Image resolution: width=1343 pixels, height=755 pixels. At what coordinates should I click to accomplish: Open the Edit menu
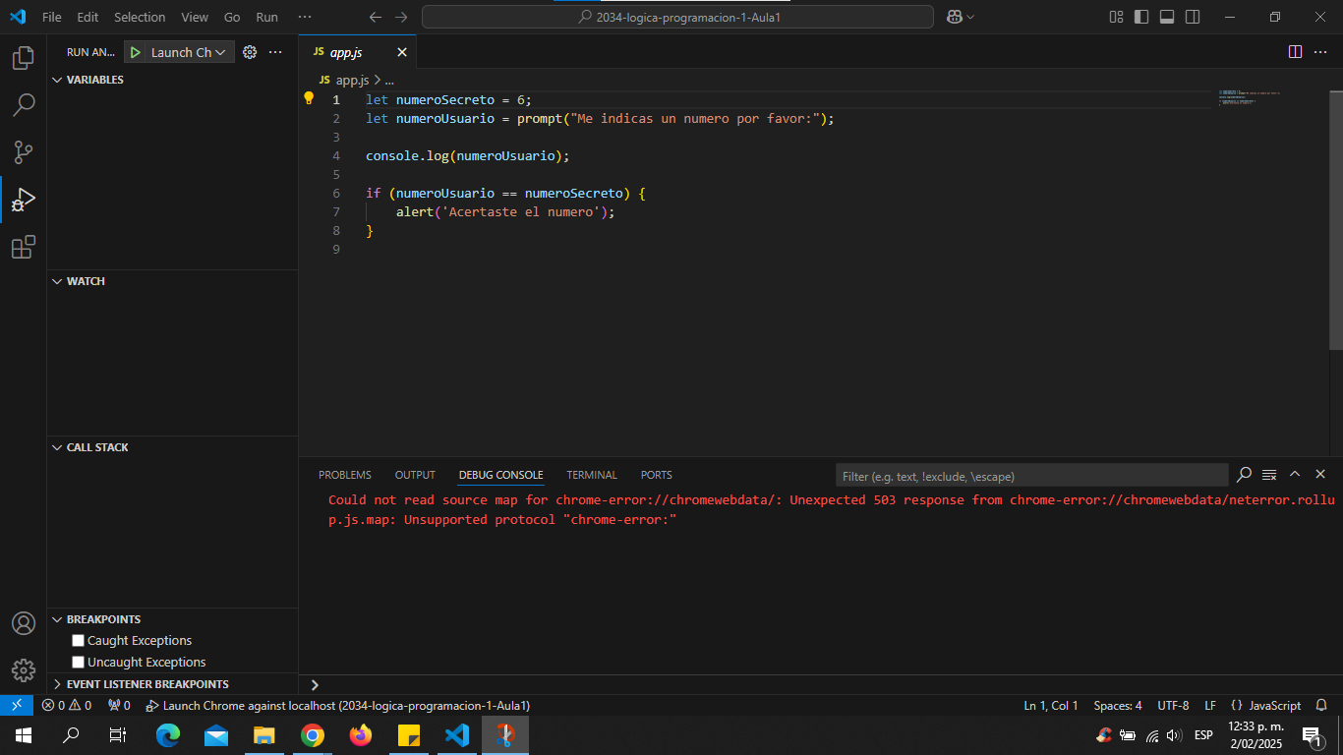coord(88,17)
